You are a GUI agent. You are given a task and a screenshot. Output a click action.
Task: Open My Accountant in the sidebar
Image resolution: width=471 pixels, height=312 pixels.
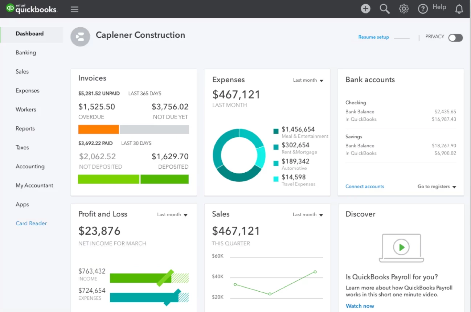click(34, 185)
